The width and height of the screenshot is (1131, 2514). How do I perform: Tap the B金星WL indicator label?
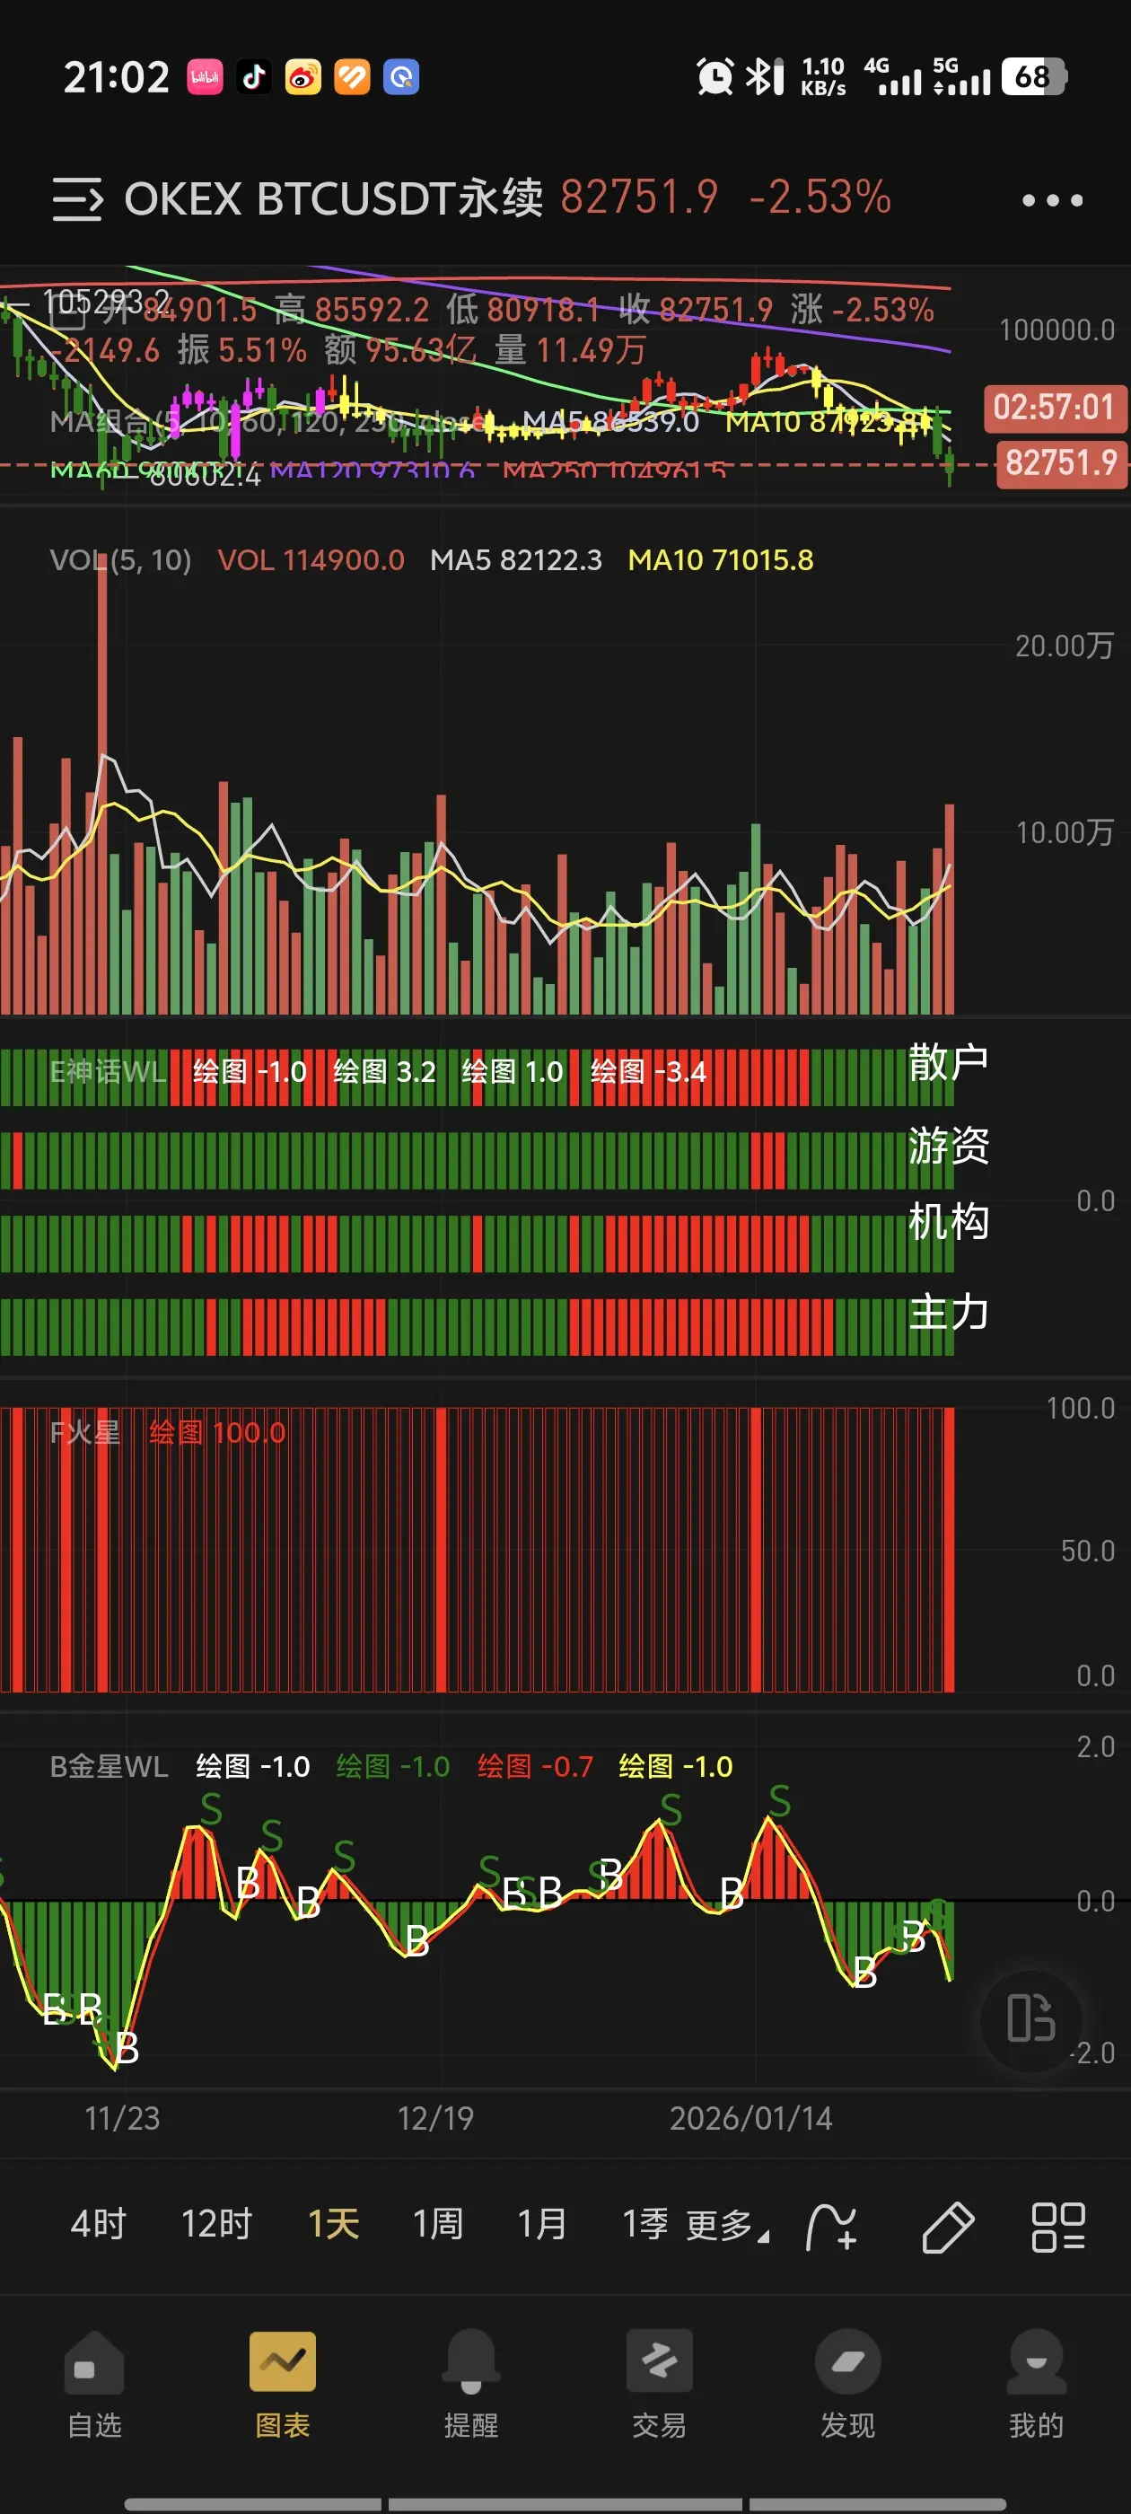110,1766
